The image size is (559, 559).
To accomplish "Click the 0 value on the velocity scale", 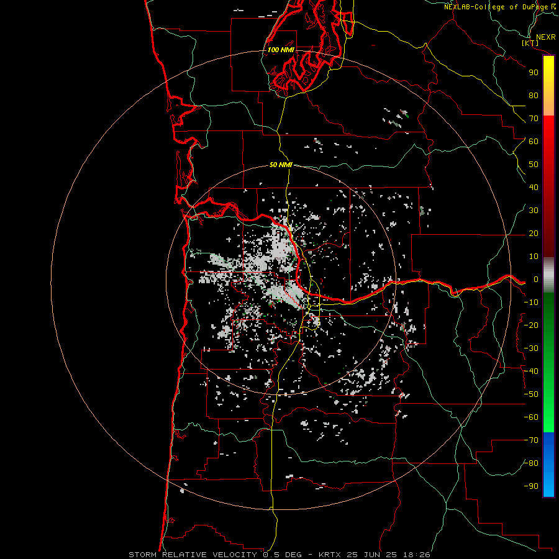I will point(536,279).
